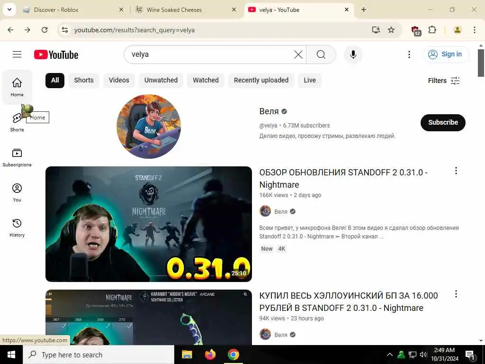Open History in the left sidebar
The image size is (485, 364).
click(x=17, y=227)
